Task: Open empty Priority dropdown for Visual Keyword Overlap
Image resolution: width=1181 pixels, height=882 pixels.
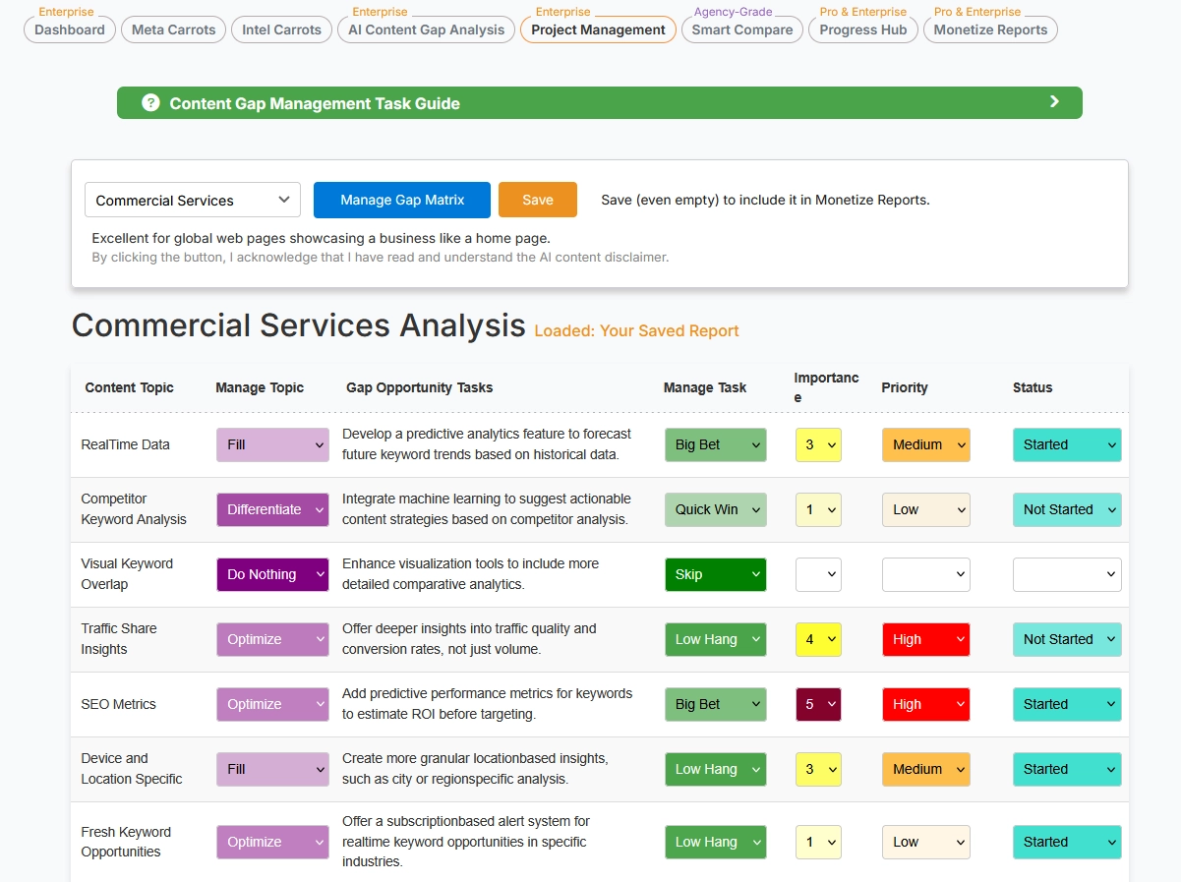Action: pyautogui.click(x=926, y=574)
